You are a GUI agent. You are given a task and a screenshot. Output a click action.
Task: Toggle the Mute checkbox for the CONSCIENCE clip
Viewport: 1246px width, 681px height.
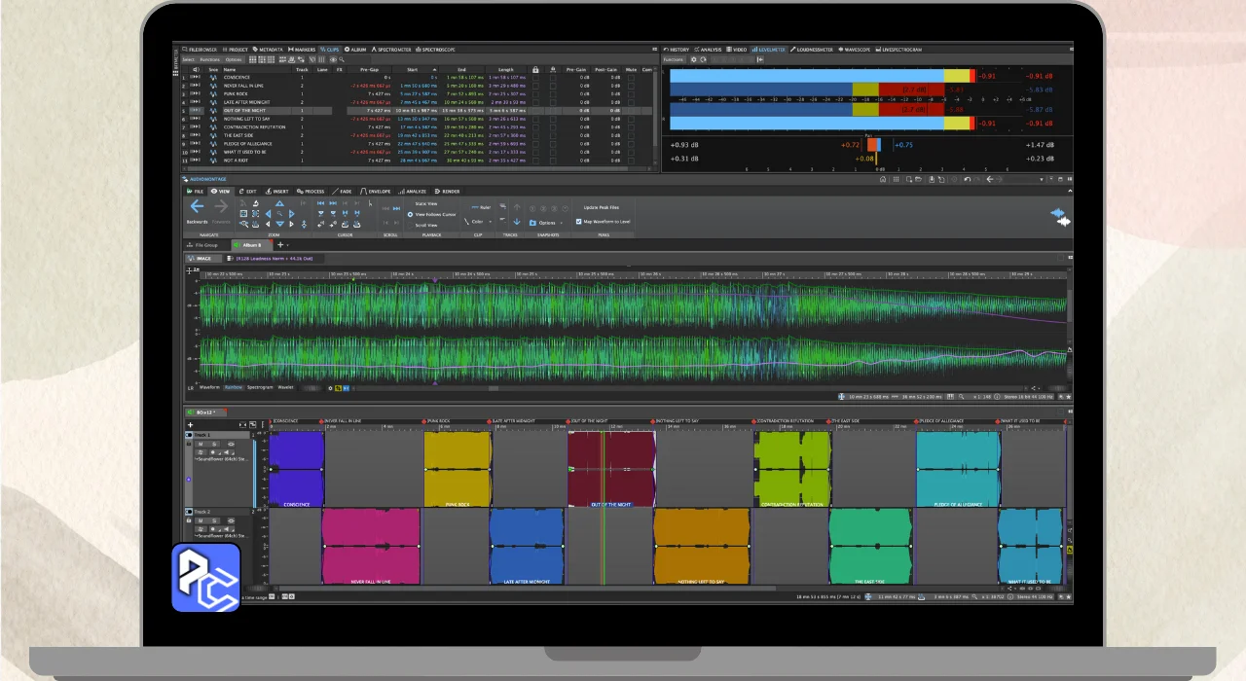coord(631,77)
